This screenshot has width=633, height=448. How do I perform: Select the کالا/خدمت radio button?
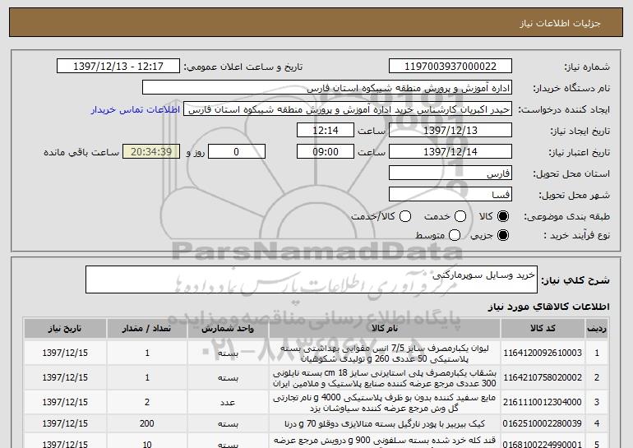405,216
